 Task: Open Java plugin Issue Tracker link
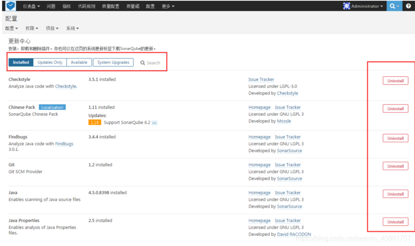click(x=288, y=193)
